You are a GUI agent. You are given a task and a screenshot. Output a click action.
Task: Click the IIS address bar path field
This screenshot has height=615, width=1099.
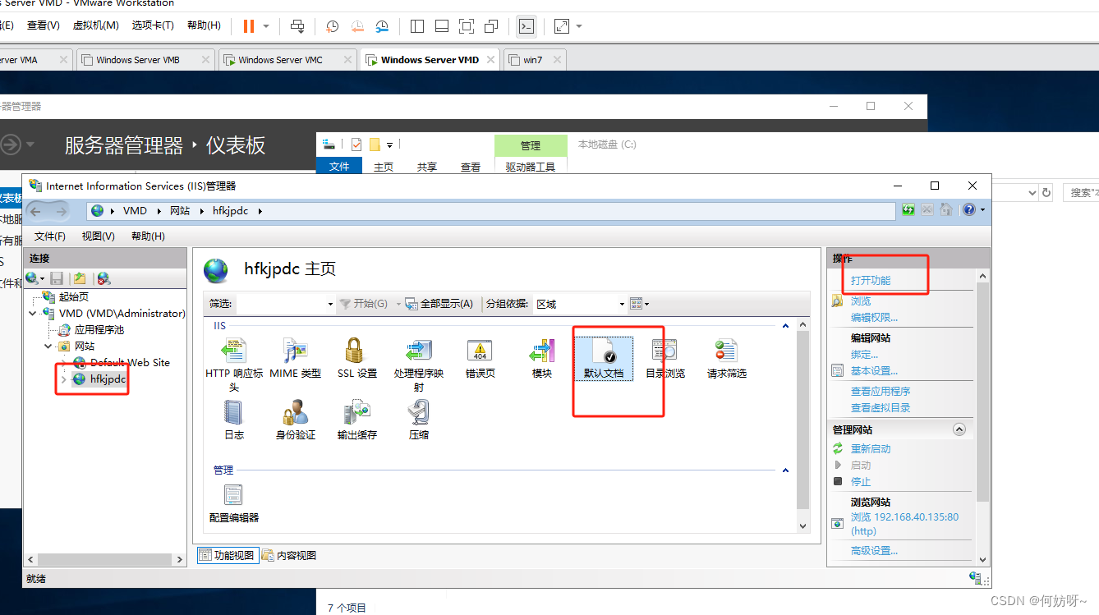coord(491,211)
